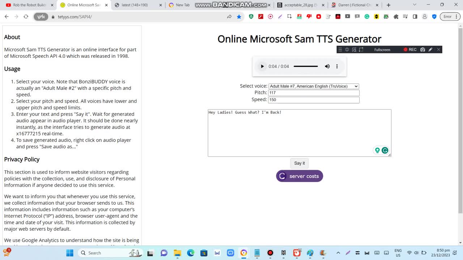
Task: Switch to the acceptable_28.jpg tab
Action: [x=301, y=5]
